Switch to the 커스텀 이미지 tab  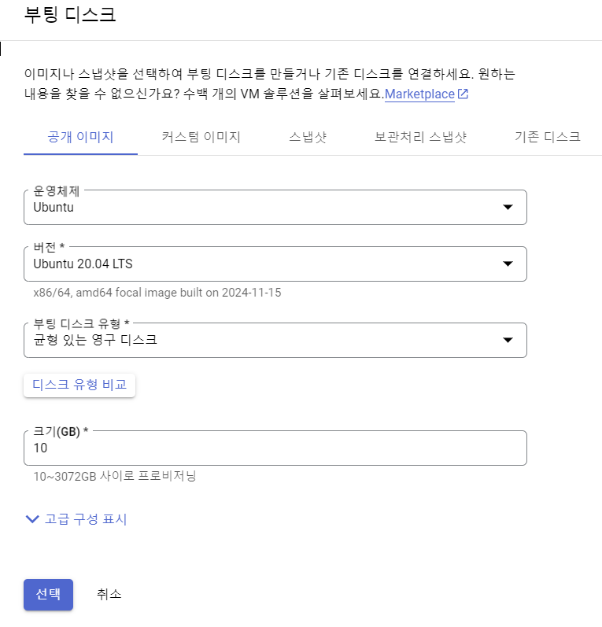[201, 137]
